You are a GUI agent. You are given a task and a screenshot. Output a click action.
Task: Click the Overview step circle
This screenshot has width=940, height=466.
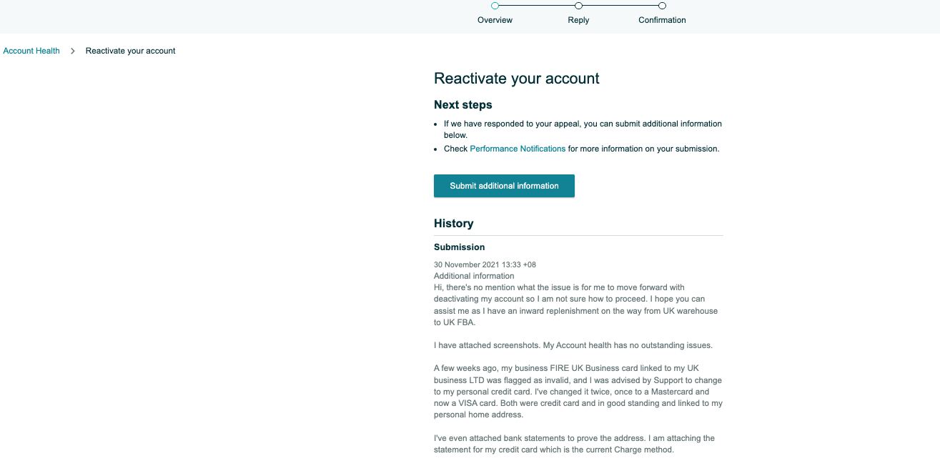coord(495,6)
